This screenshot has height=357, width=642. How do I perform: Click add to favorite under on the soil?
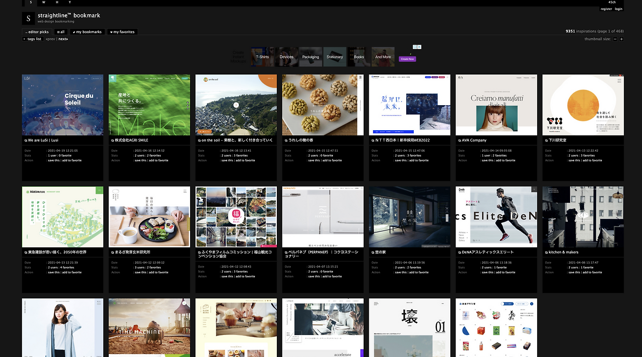tap(245, 161)
